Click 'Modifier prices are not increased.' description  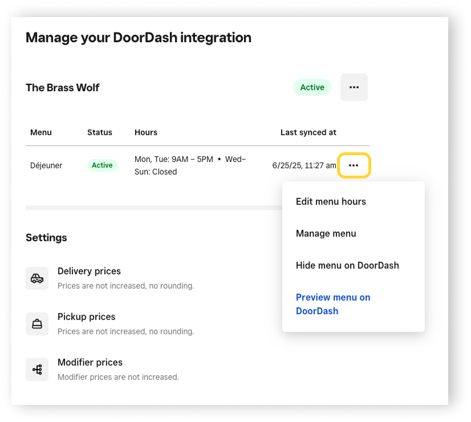click(118, 377)
